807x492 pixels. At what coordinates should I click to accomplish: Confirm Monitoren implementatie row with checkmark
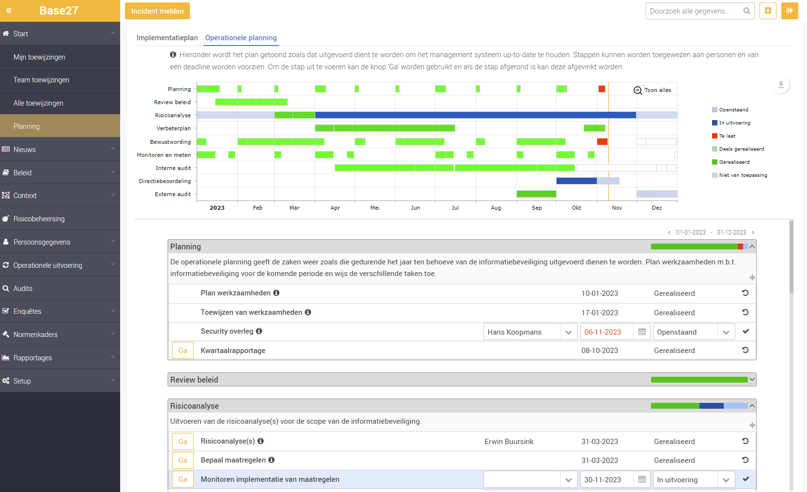746,479
